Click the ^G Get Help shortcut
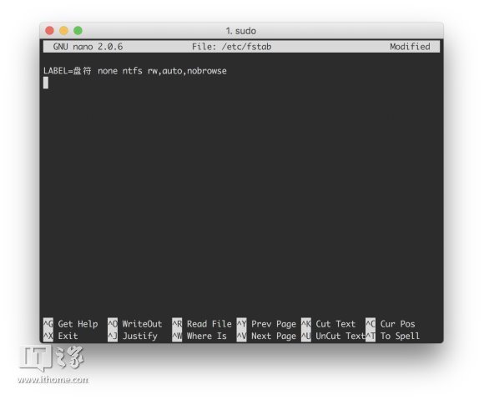 tap(71, 324)
